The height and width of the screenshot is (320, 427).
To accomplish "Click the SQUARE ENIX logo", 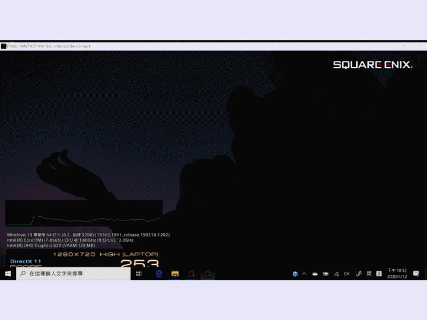I will 373,65.
